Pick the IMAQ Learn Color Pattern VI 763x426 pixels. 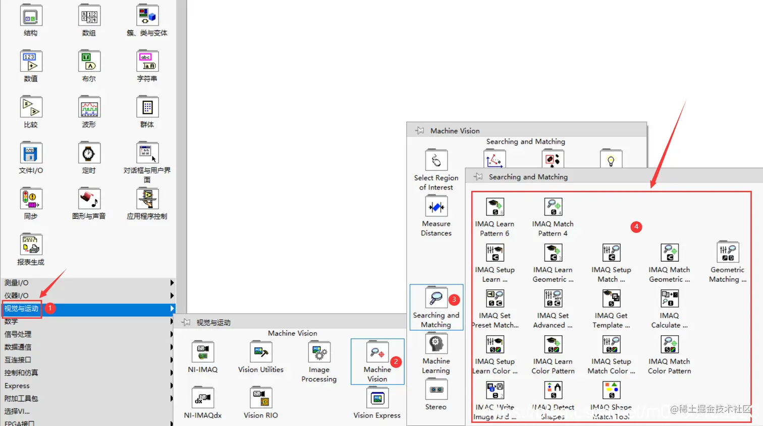(x=553, y=344)
